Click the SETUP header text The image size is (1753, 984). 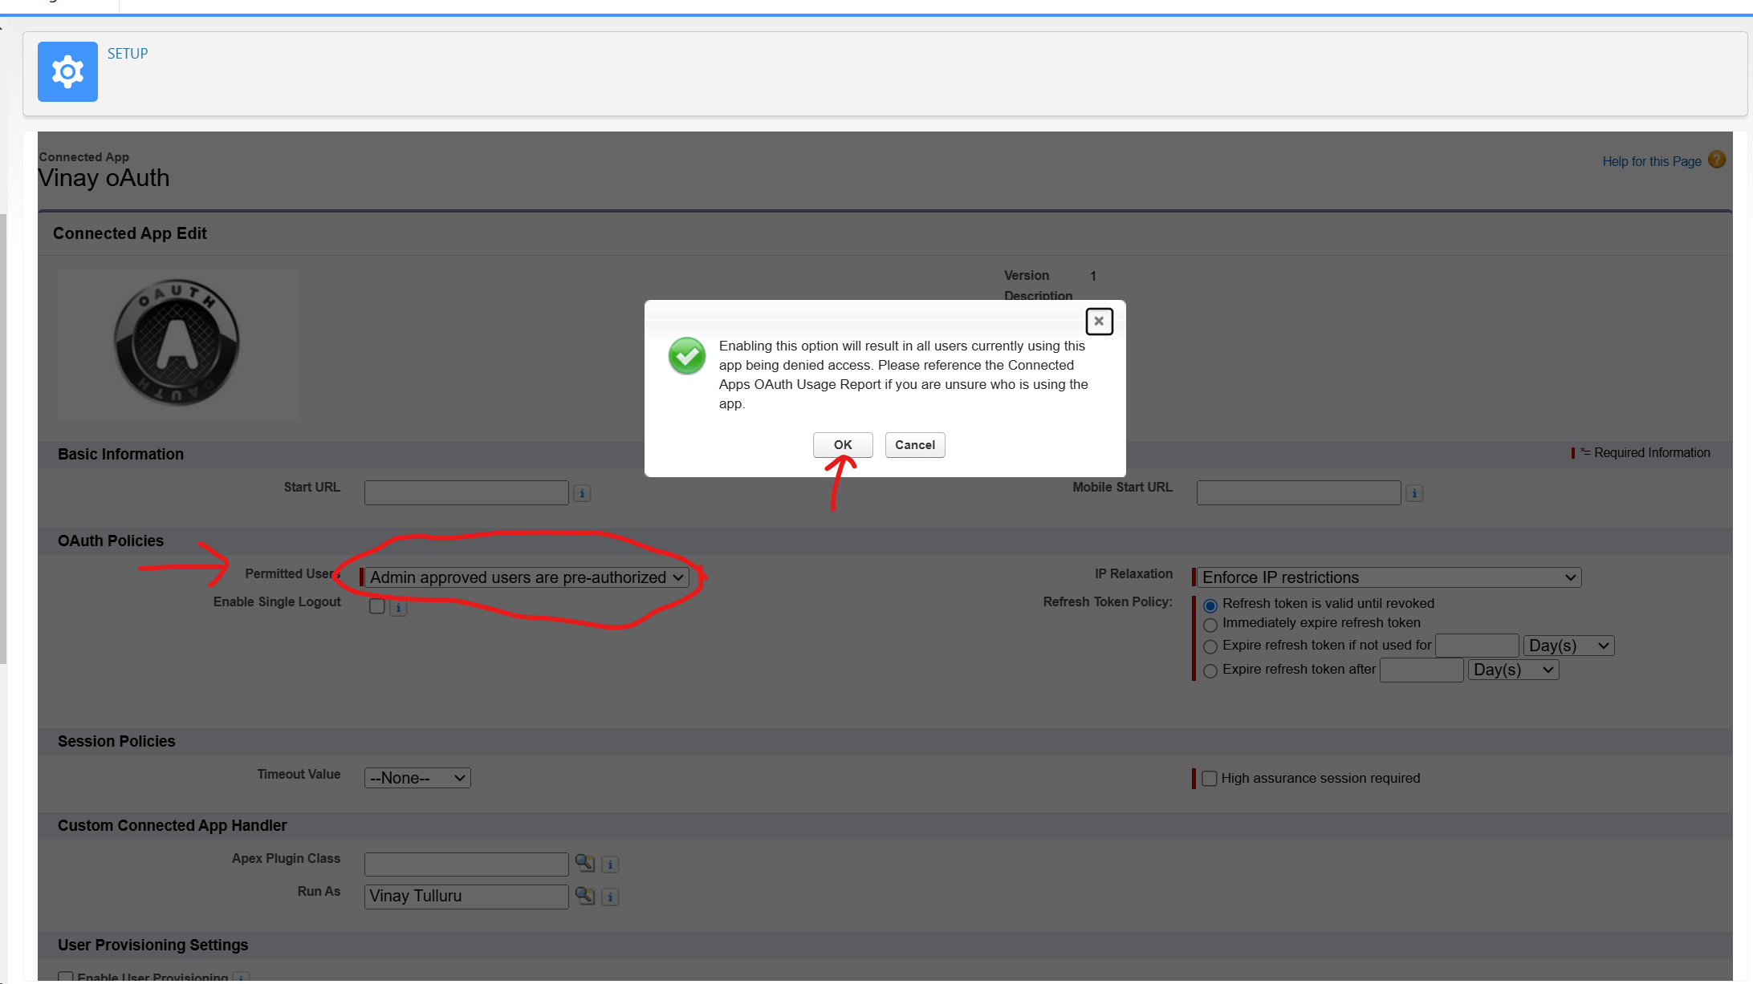[x=128, y=54]
